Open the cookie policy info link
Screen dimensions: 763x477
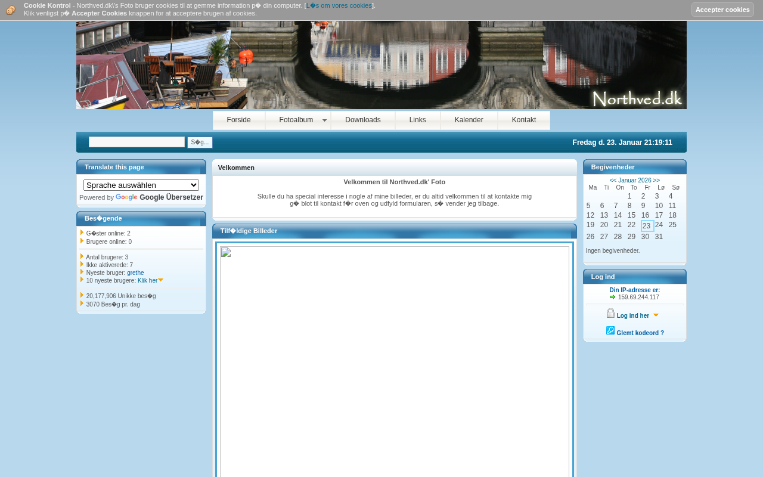339,5
